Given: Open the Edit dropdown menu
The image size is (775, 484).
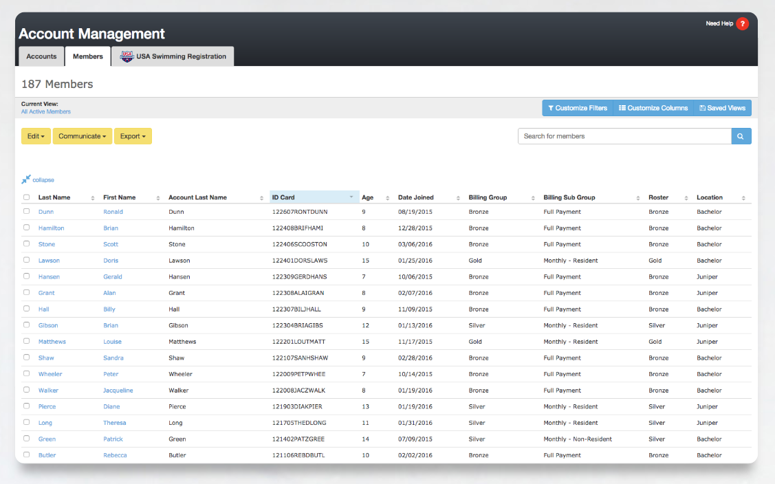Looking at the screenshot, I should [x=36, y=135].
